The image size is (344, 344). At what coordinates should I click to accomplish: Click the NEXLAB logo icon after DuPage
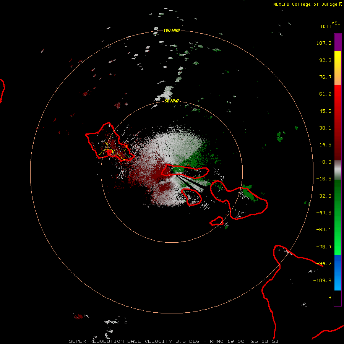(x=341, y=4)
